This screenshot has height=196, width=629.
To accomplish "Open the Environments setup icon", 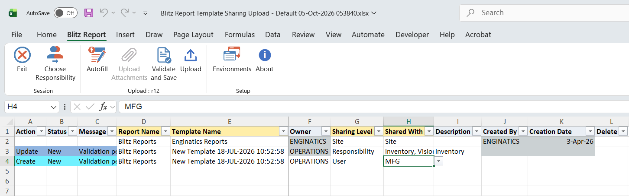I will click(x=232, y=55).
